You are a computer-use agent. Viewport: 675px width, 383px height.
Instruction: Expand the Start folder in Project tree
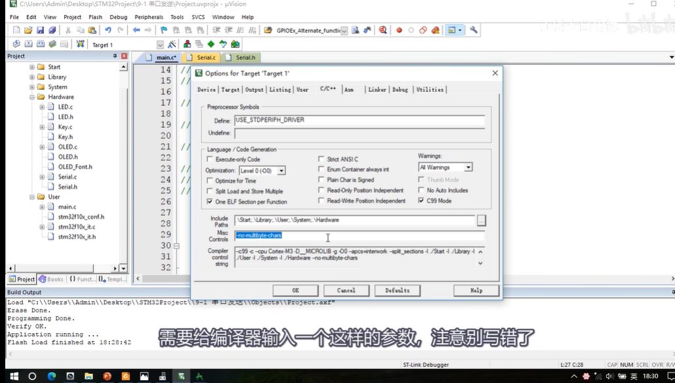coord(32,67)
